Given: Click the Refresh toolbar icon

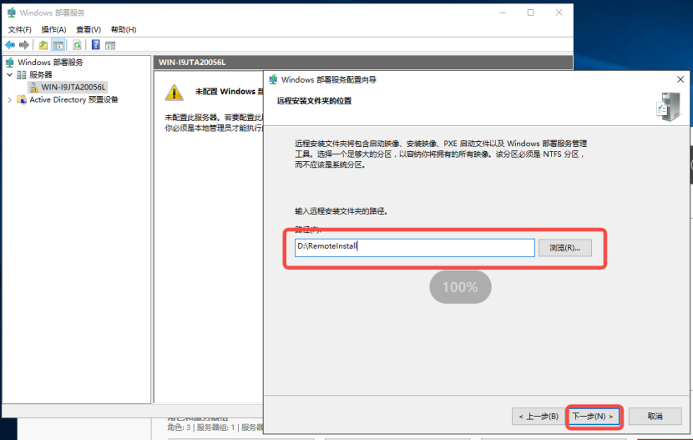Looking at the screenshot, I should click(x=77, y=45).
